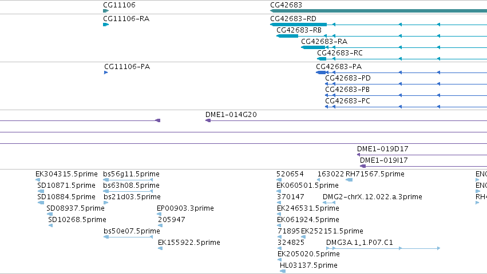
Task: Select the CG11106-PA protein arrow glyph
Action: [106, 72]
